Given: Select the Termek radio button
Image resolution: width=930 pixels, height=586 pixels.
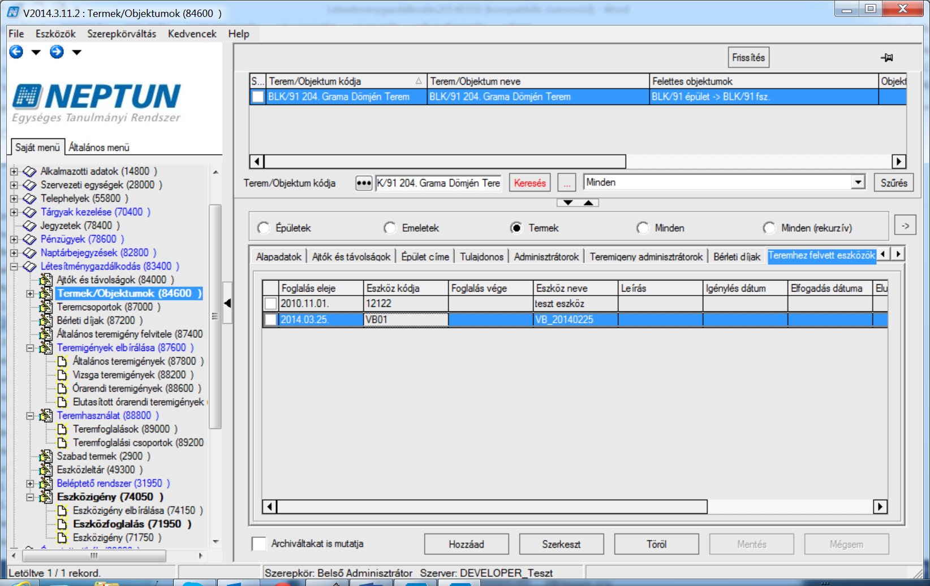Looking at the screenshot, I should (516, 228).
